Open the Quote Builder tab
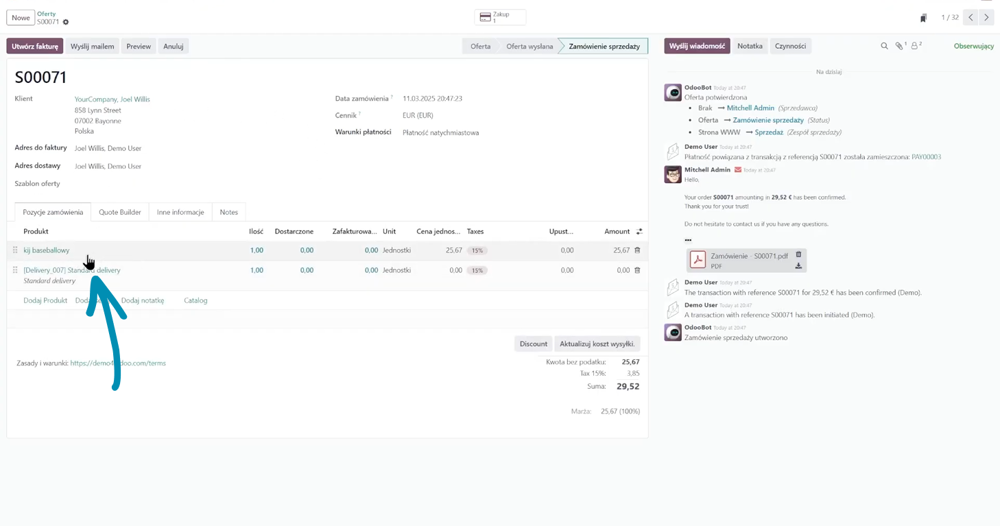Screen dimensions: 1000x526 [x=120, y=213]
